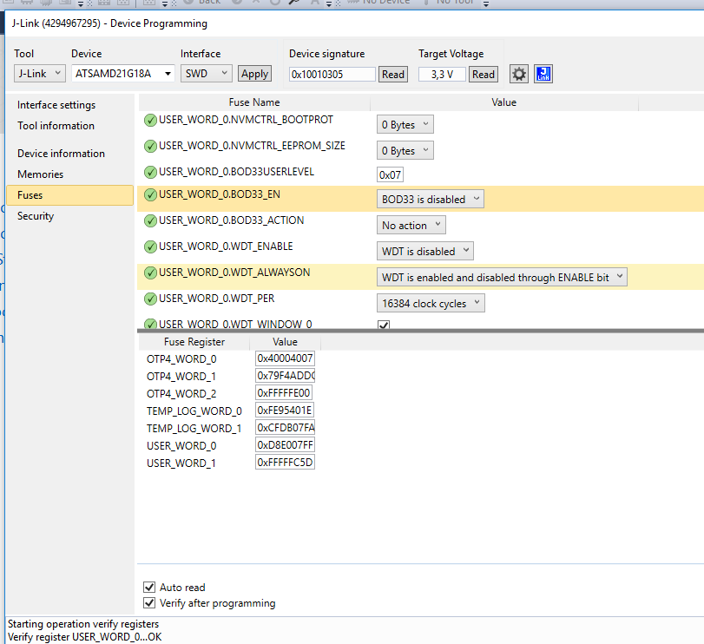Disable the Auto read checkbox
Viewport: 704px width, 644px height.
tap(149, 587)
